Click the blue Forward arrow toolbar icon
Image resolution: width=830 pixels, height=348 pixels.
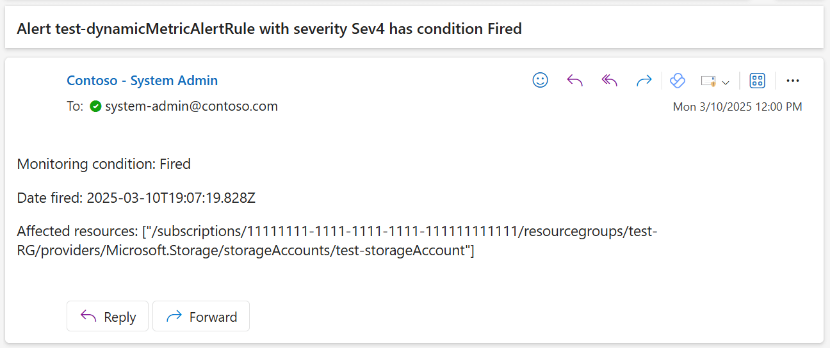click(644, 81)
